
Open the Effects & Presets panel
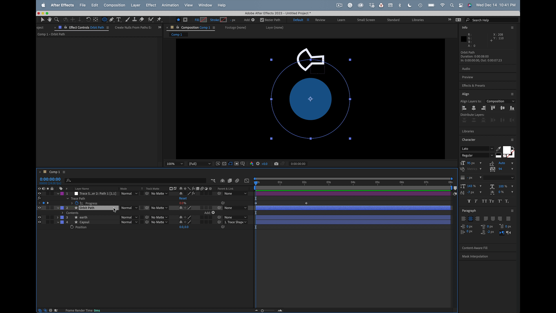[x=473, y=85]
